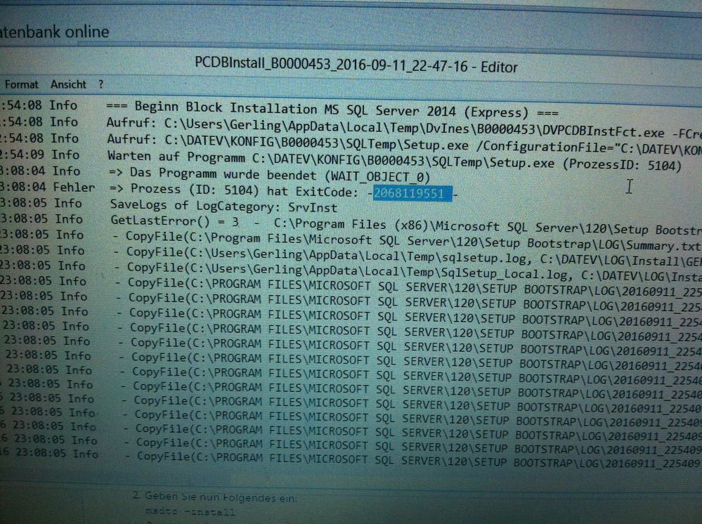Click 'Geben Sie nun Folgendes ein' in background page
Image resolution: width=702 pixels, height=524 pixels.
pos(221,497)
